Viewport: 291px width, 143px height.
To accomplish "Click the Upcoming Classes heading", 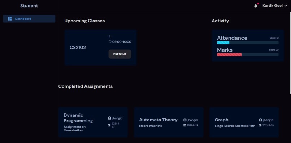I will click(84, 21).
